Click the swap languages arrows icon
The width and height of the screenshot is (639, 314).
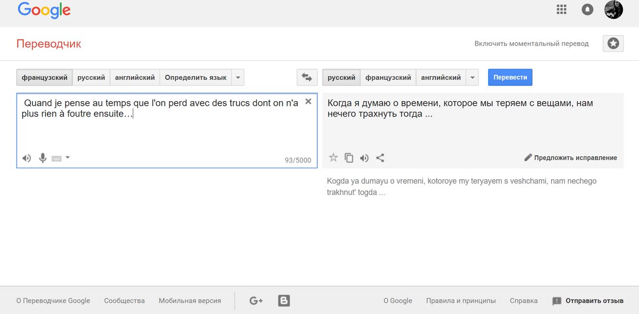coord(307,77)
